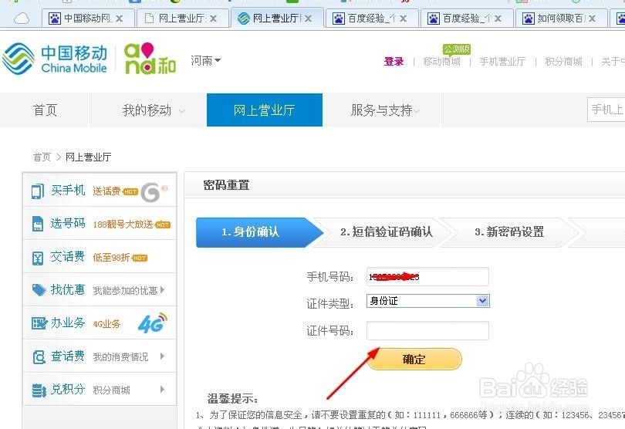The height and width of the screenshot is (429, 625).
Task: Click the 4G logo in 办业务 row
Action: [x=153, y=323]
